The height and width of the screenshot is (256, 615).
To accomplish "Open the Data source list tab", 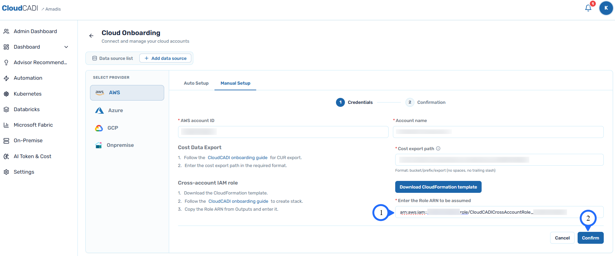I will 113,58.
